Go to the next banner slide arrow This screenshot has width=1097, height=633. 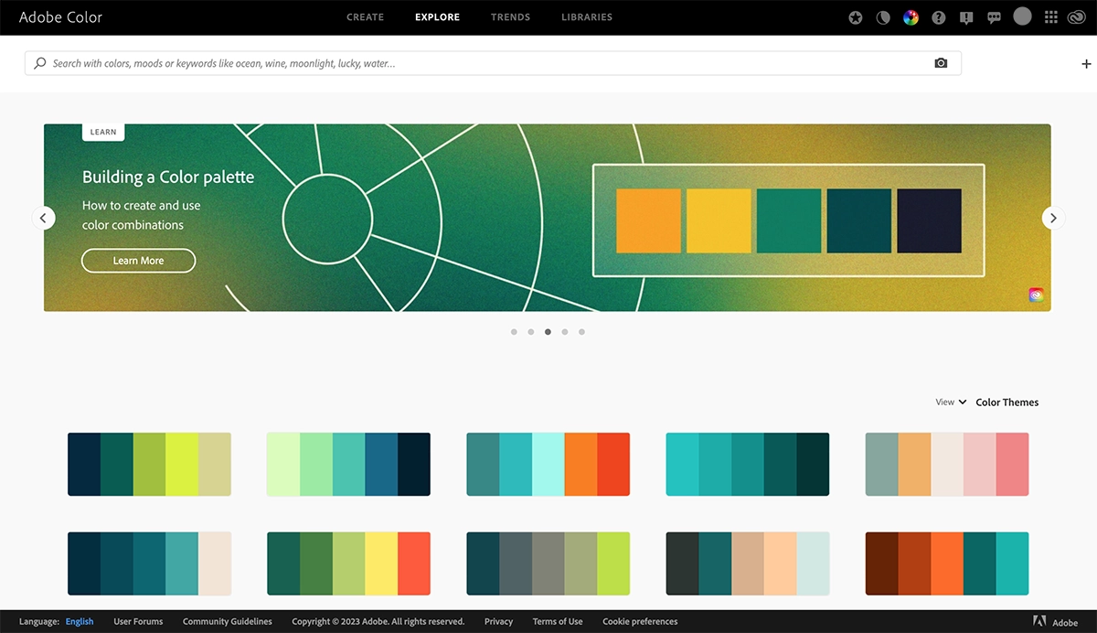(1053, 218)
